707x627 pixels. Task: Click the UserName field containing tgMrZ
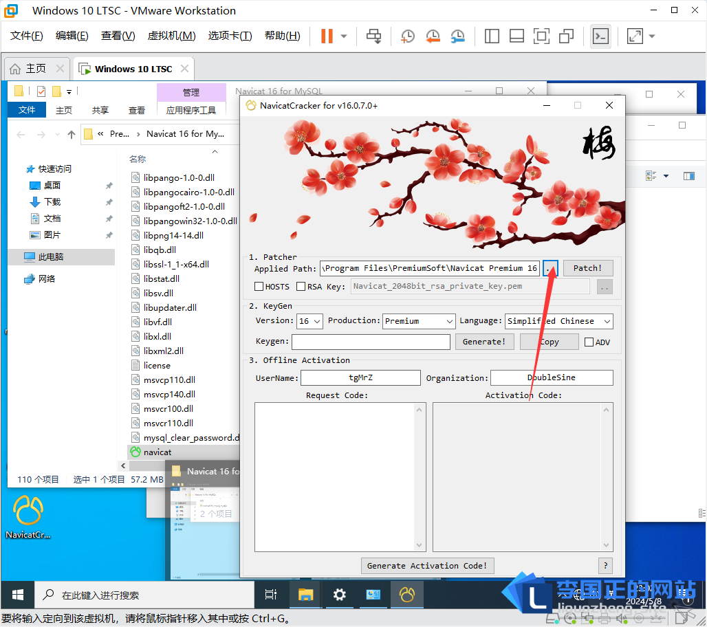coord(360,377)
